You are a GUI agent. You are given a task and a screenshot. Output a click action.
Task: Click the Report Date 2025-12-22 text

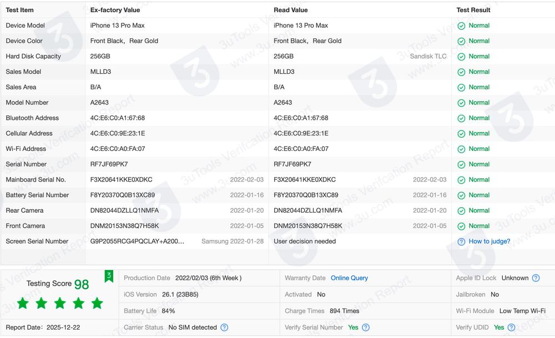(43, 327)
